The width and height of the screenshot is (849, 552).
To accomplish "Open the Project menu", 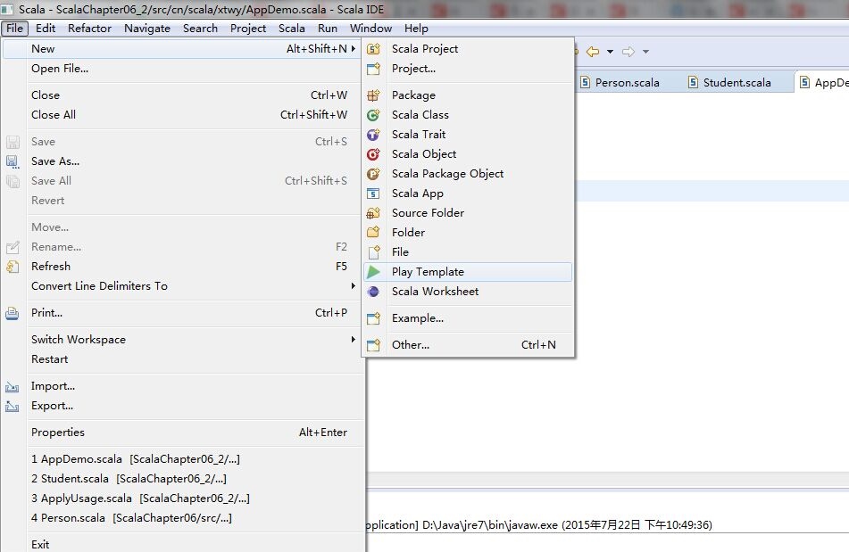I will pos(248,29).
